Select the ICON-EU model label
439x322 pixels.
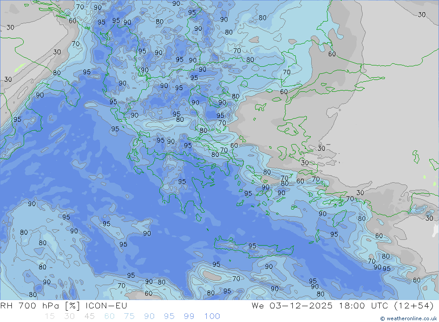click(x=106, y=306)
